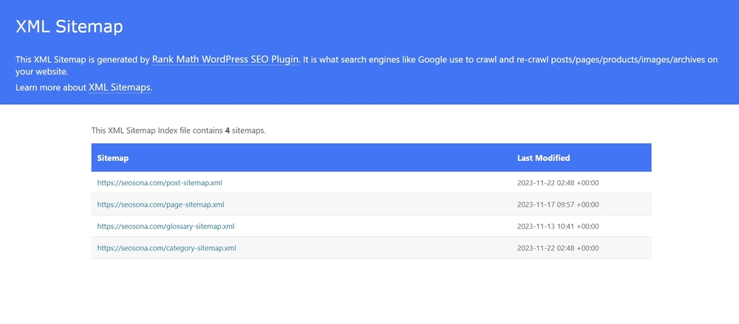Open the post-sitemap.xml link
Viewport: 739px width, 324px height.
coord(160,183)
